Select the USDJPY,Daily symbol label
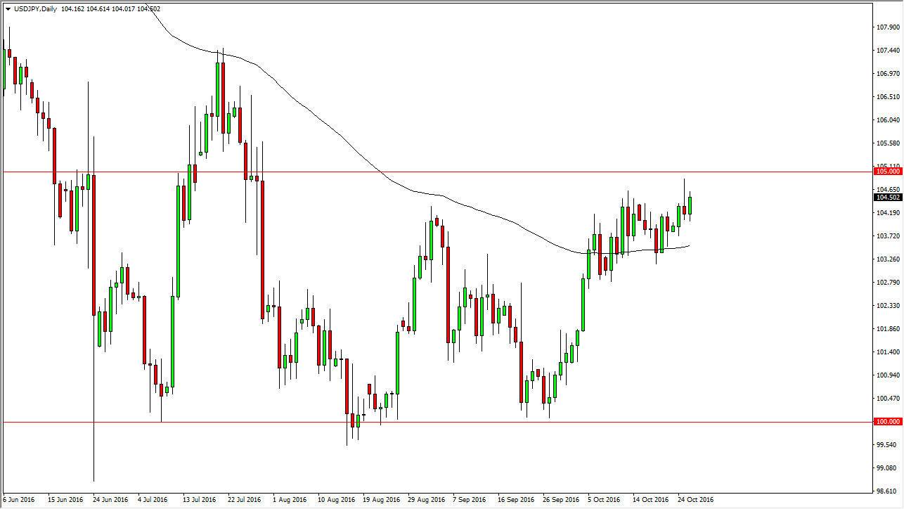The image size is (904, 509). pyautogui.click(x=35, y=8)
